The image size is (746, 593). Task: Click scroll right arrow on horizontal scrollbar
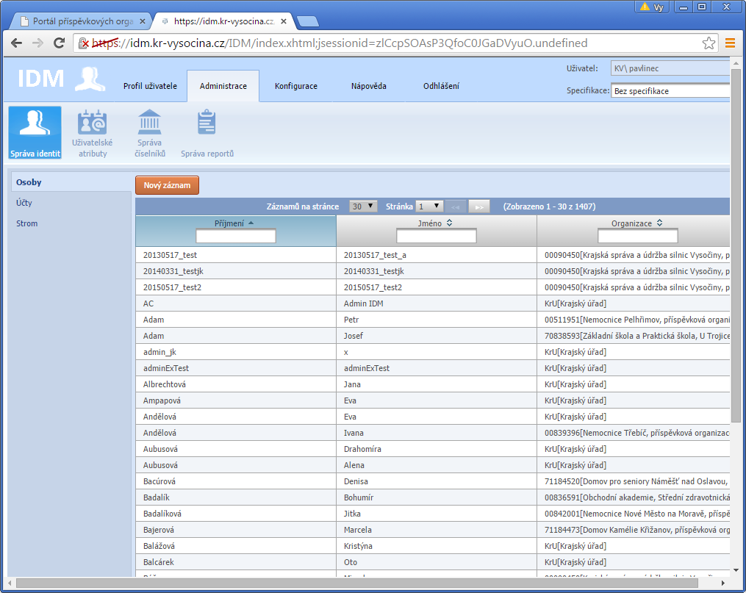pyautogui.click(x=722, y=583)
